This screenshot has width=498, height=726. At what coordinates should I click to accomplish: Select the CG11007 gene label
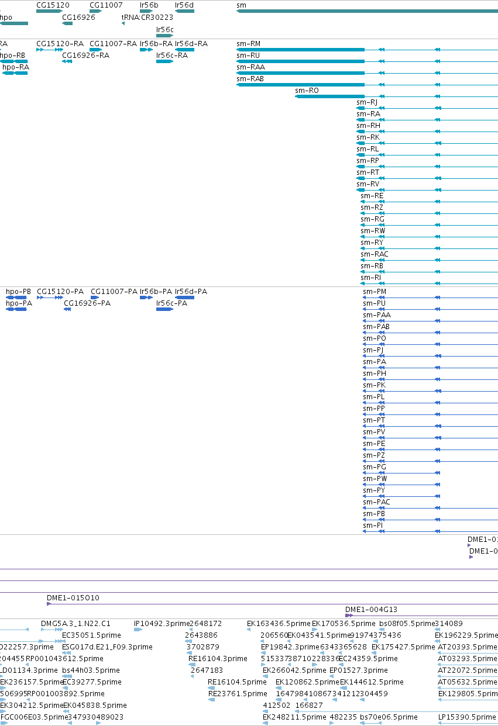pos(106,5)
